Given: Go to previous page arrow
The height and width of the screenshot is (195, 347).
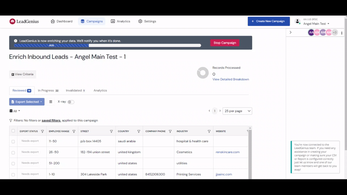Looking at the screenshot, I should click(209, 111).
